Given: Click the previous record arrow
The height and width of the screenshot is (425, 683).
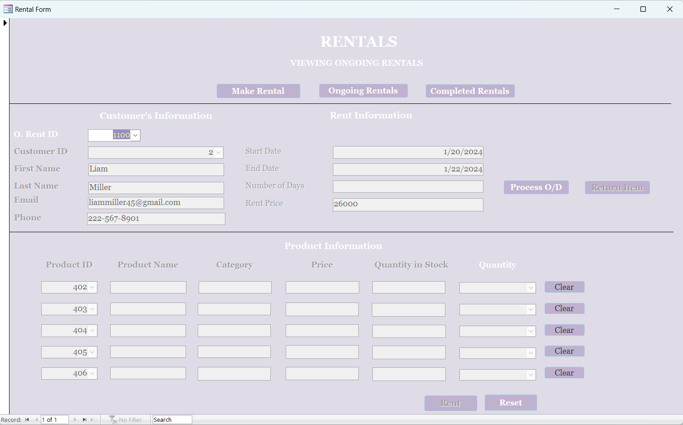Looking at the screenshot, I should (36, 420).
